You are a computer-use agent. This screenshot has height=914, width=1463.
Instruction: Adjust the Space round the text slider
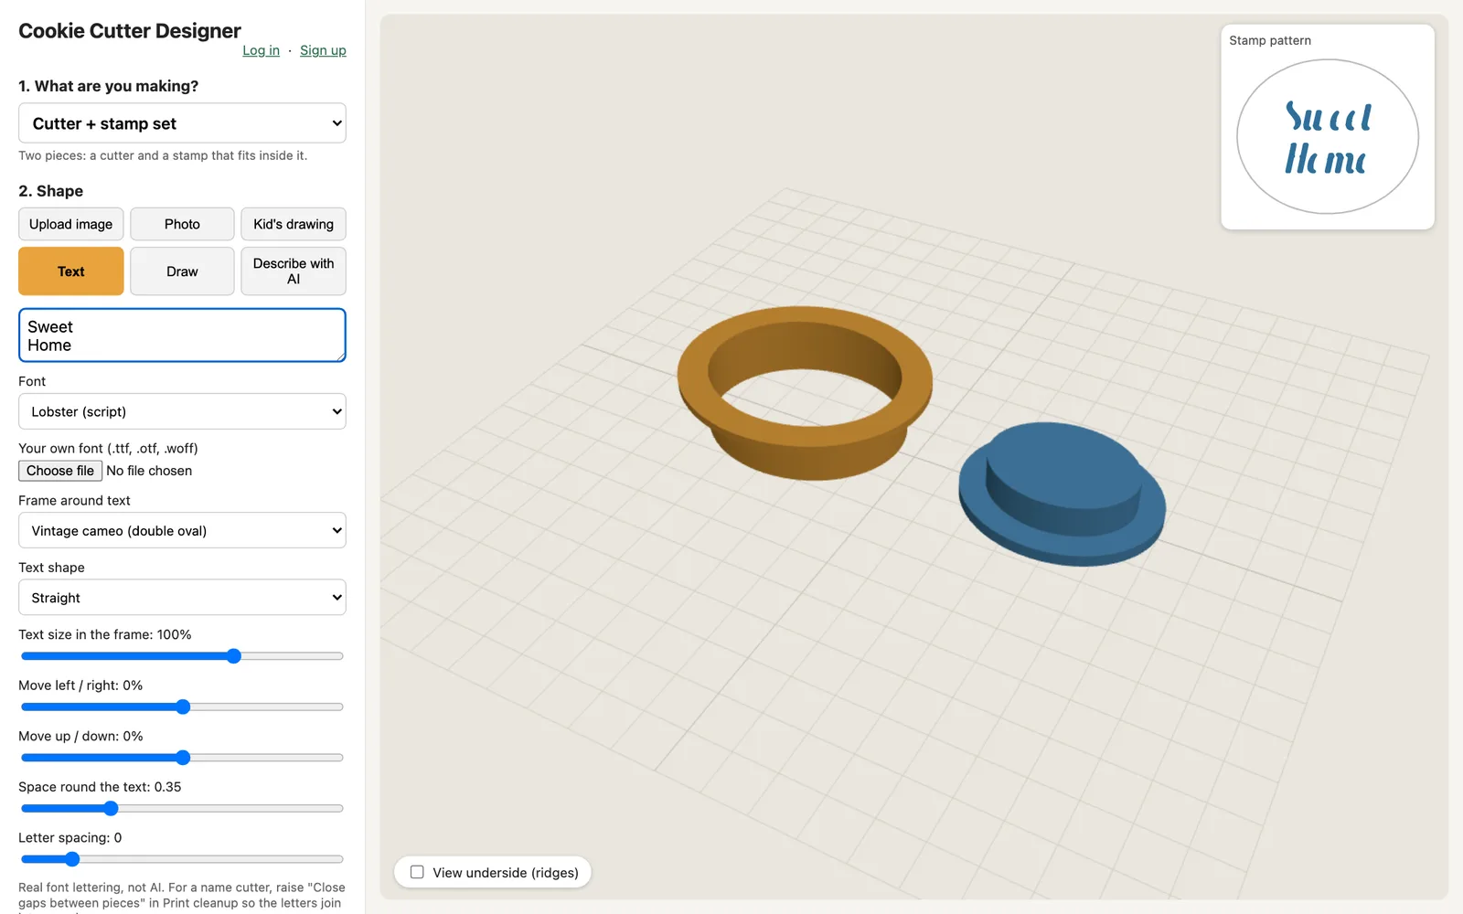pos(182,808)
